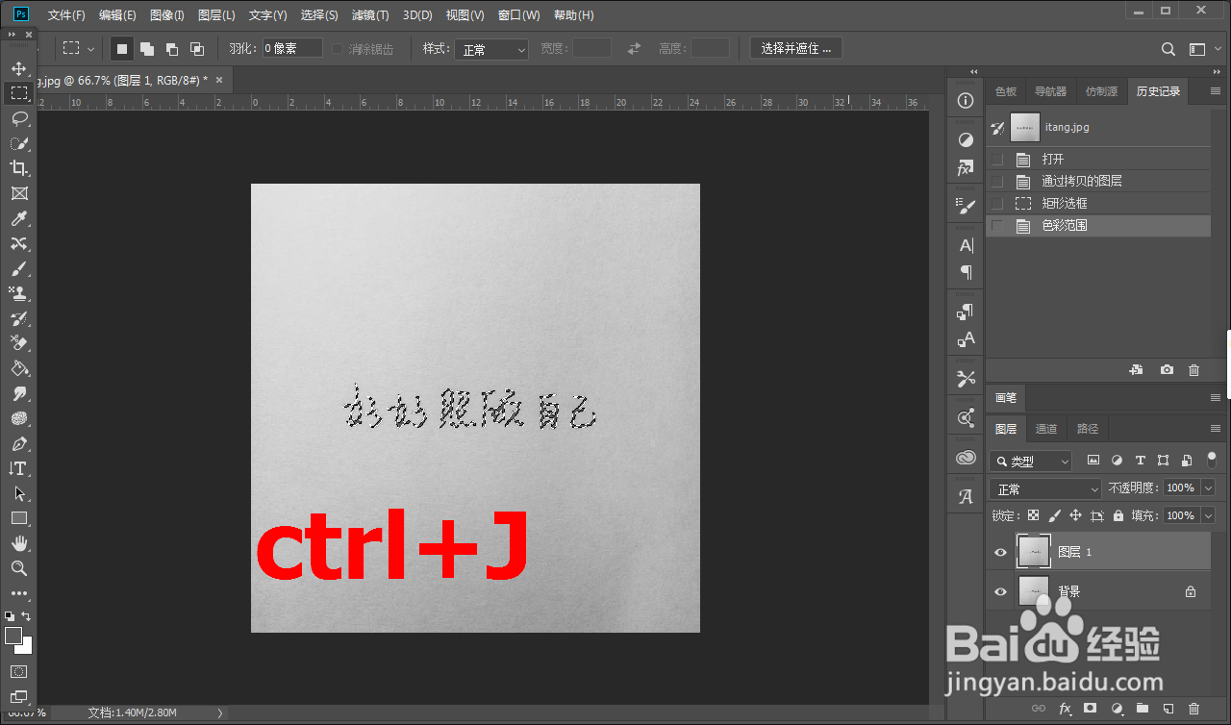This screenshot has height=725, width=1231.
Task: Toggle layer filter on/off switch
Action: click(x=1211, y=460)
